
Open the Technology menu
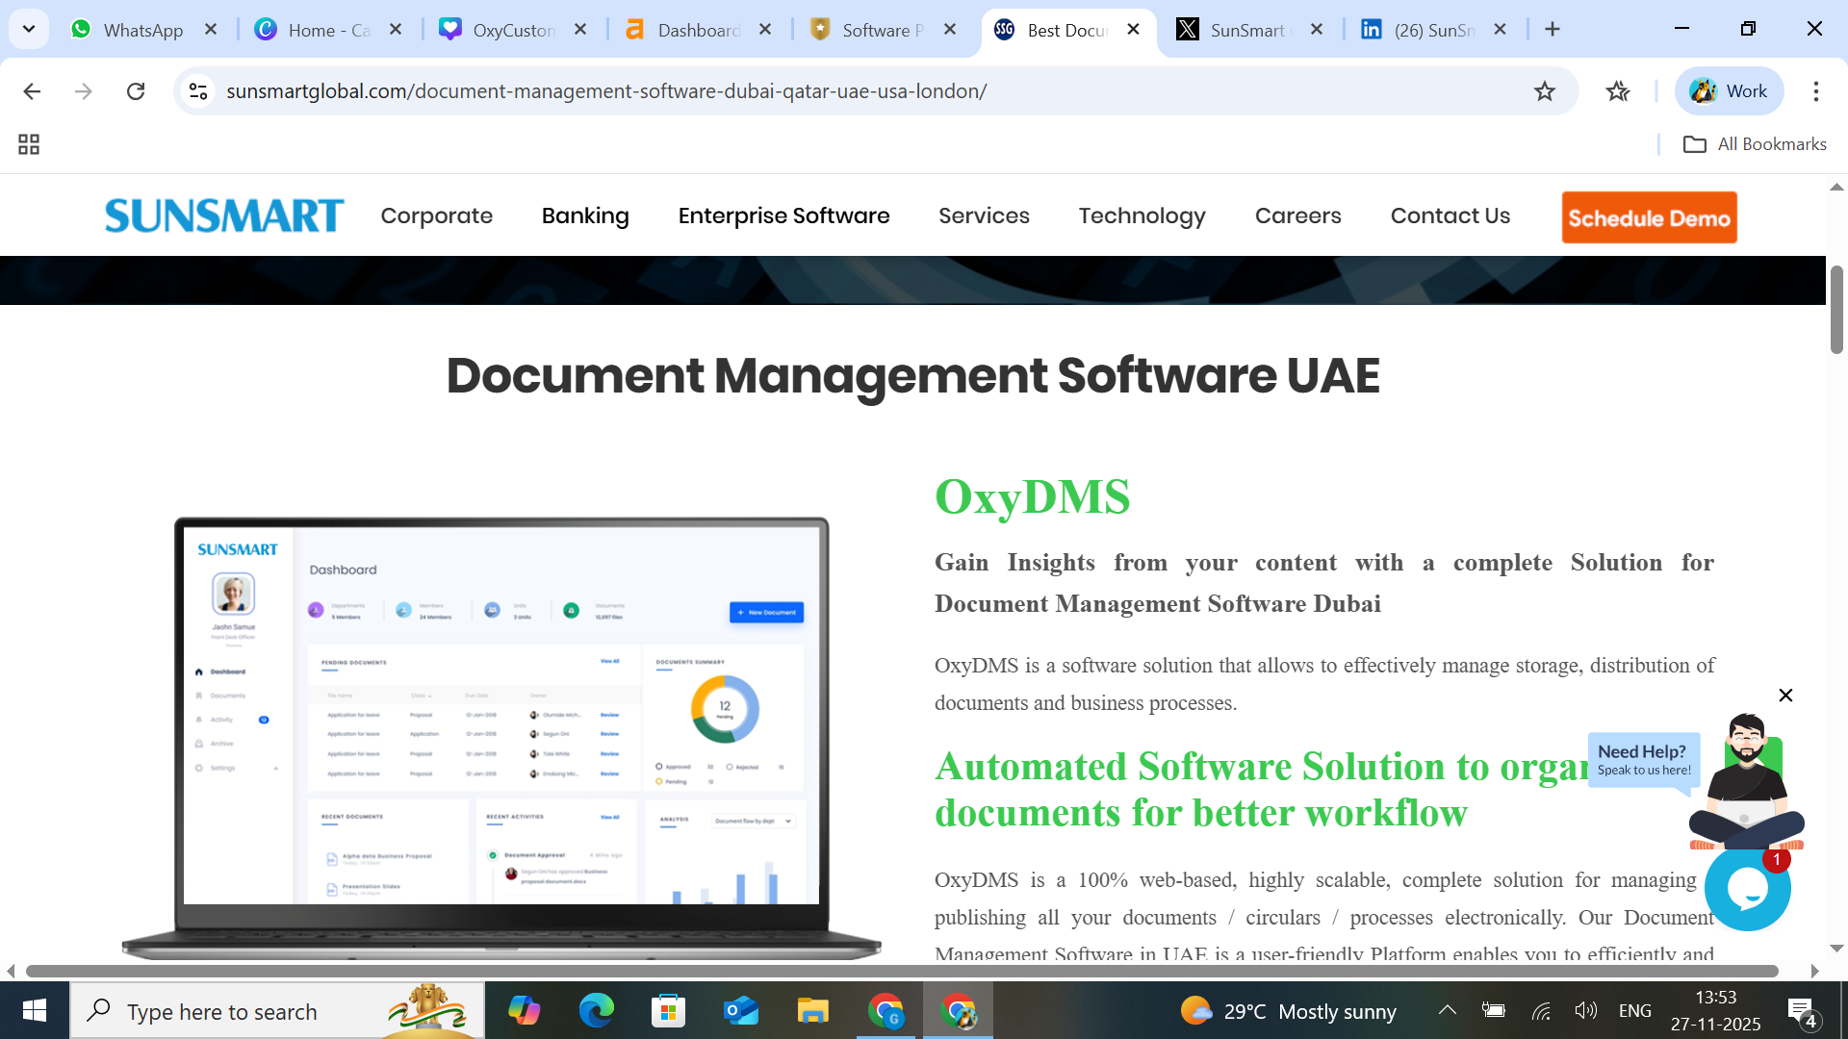[1142, 215]
